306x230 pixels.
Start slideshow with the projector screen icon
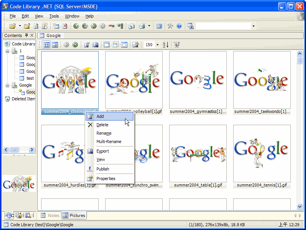tap(177, 45)
